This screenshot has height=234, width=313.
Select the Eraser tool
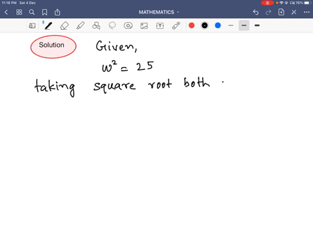tap(64, 25)
